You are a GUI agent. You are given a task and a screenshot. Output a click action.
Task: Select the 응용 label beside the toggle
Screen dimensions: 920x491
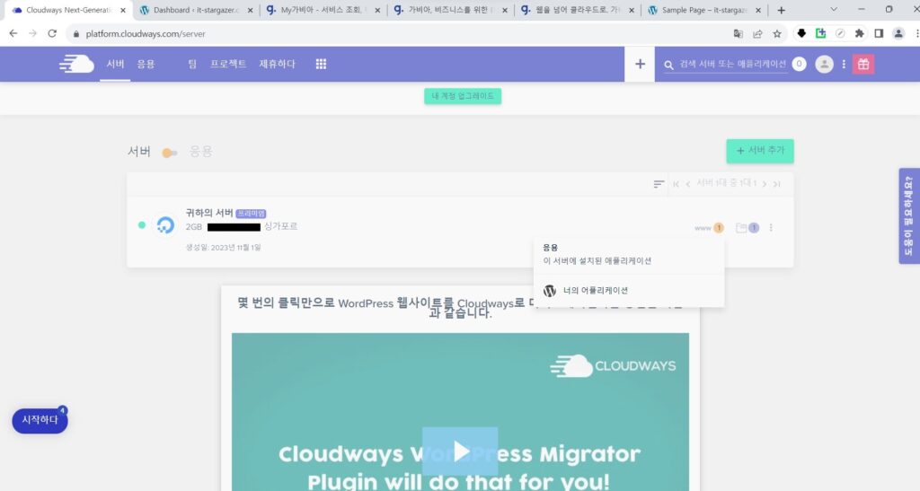200,152
